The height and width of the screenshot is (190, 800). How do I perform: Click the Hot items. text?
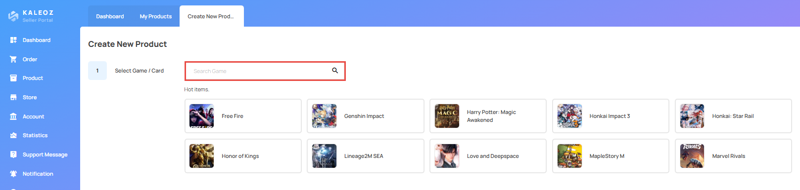[x=197, y=89]
